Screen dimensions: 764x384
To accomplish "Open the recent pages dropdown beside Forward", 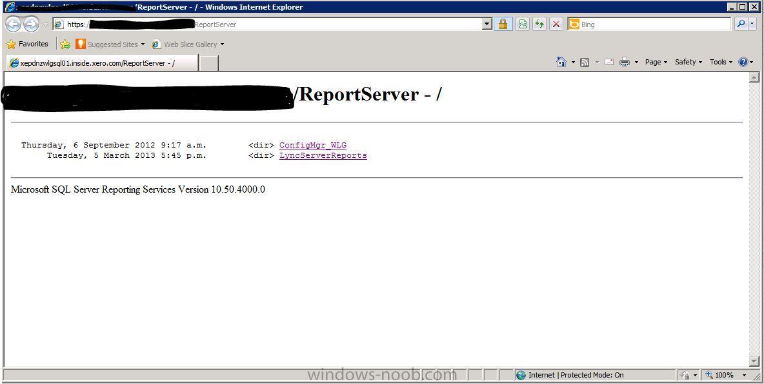I will [x=45, y=24].
